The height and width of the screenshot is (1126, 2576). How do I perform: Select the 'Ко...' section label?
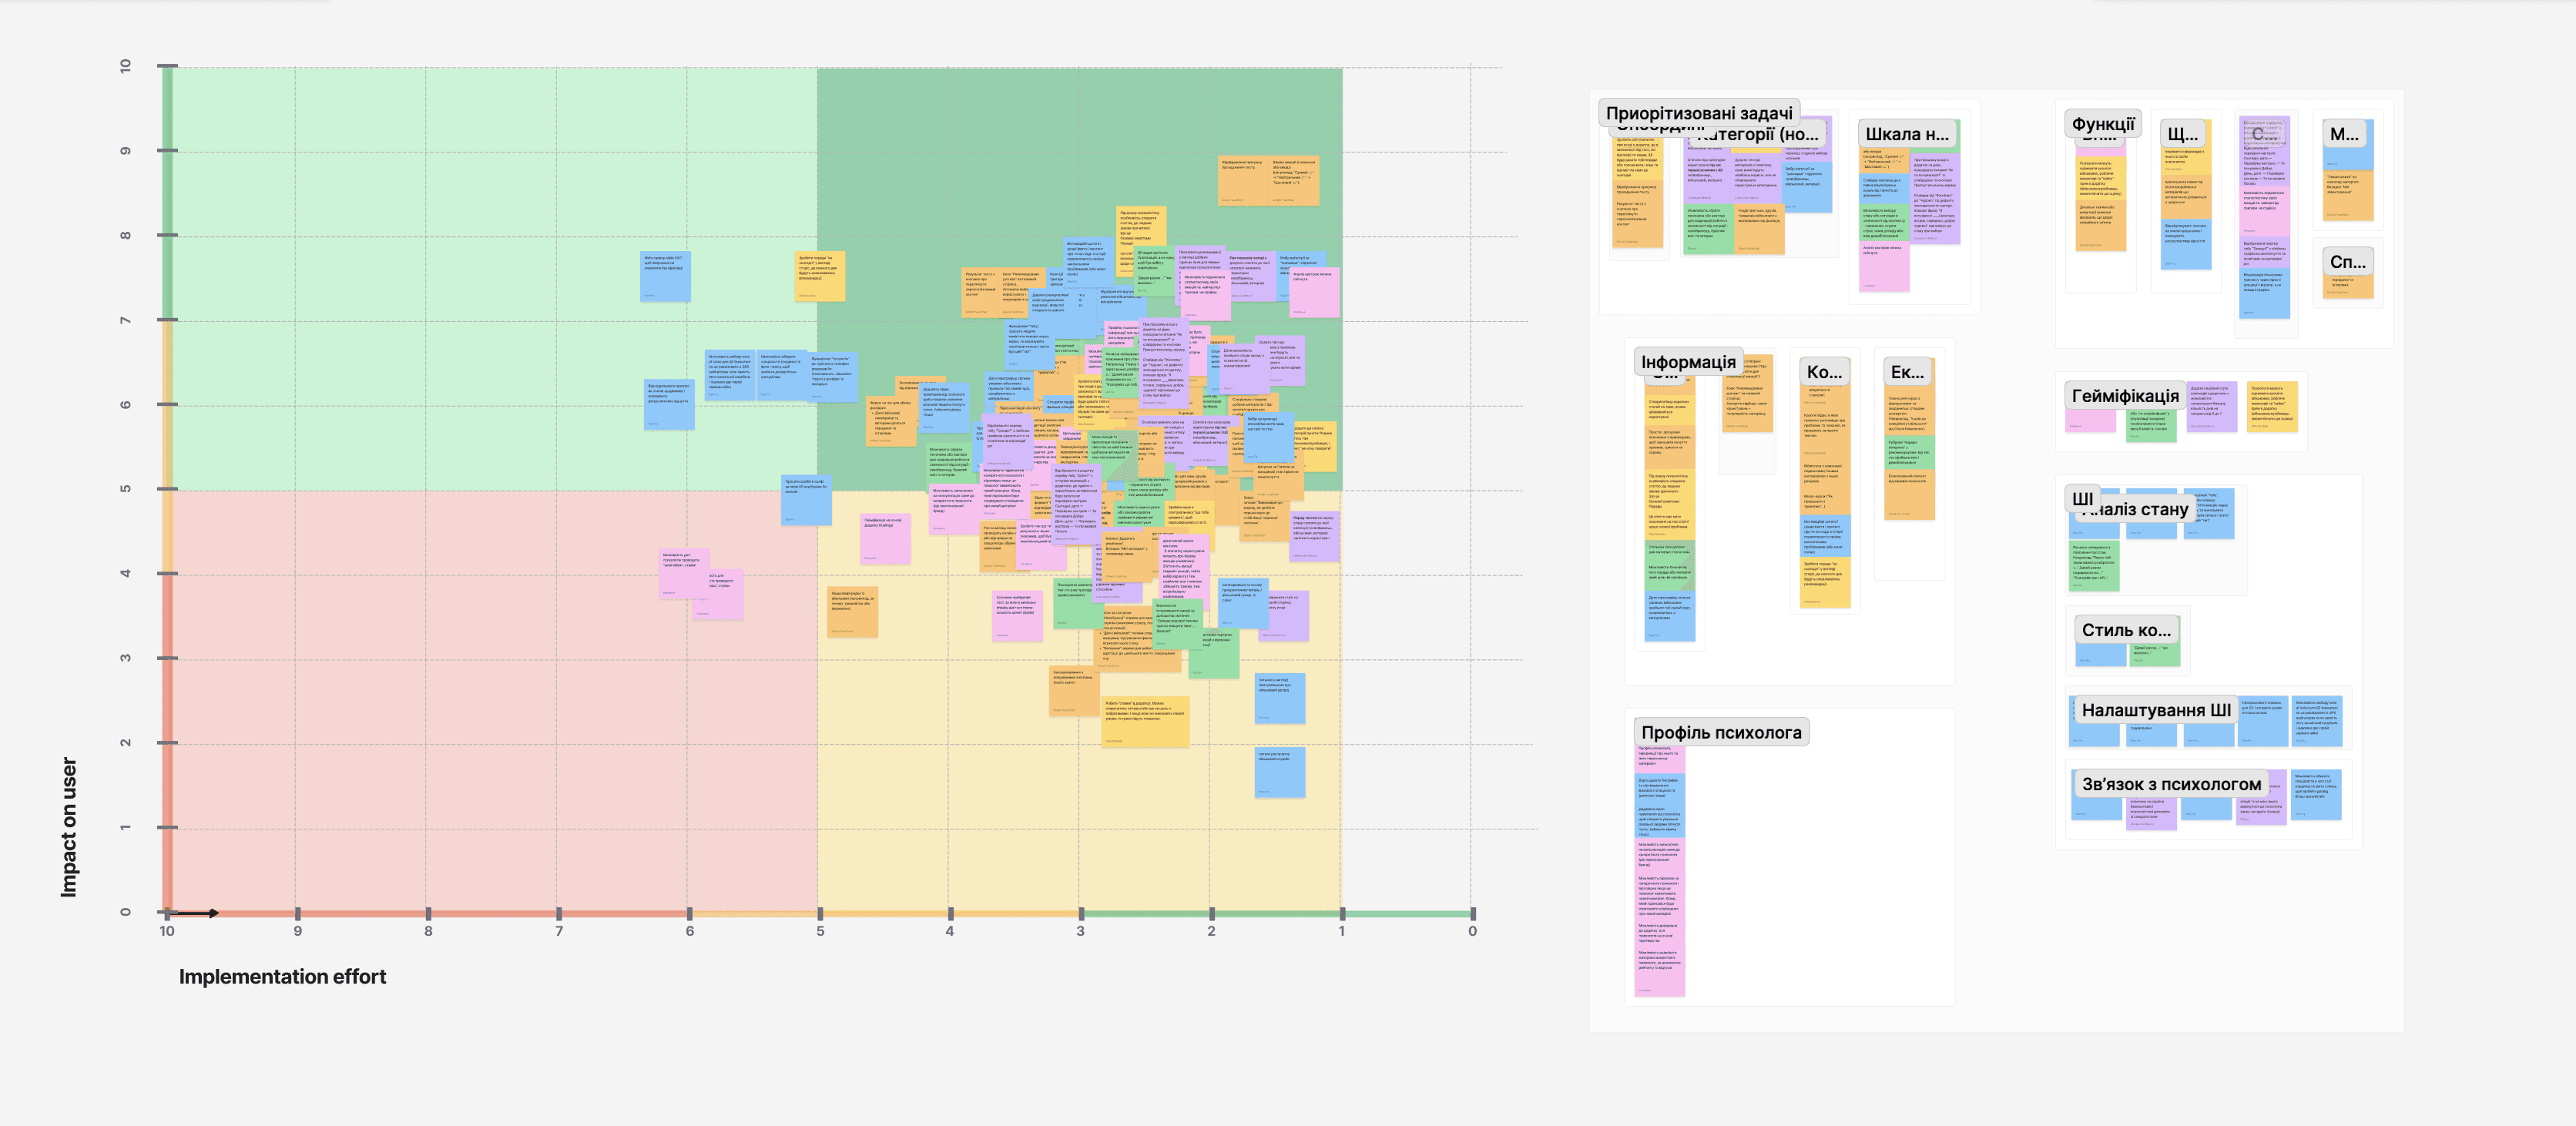(1823, 372)
